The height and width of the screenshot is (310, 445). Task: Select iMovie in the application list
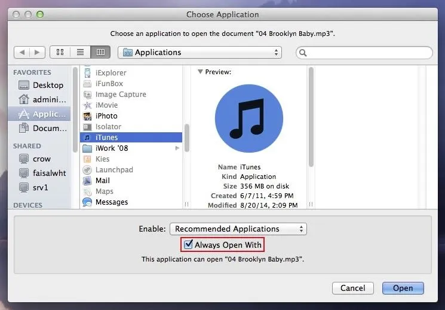131,105
